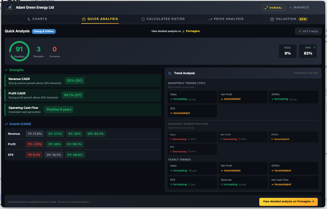Viewport: 327px width, 209px height.
Task: Open the Calculated Ratios tab
Action: tap(163, 19)
